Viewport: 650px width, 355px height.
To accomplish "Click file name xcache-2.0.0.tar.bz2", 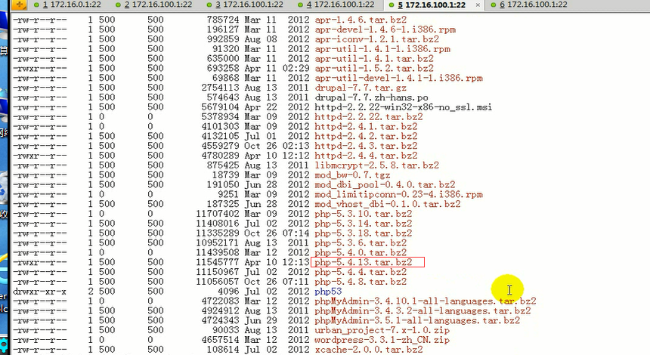I will point(369,349).
